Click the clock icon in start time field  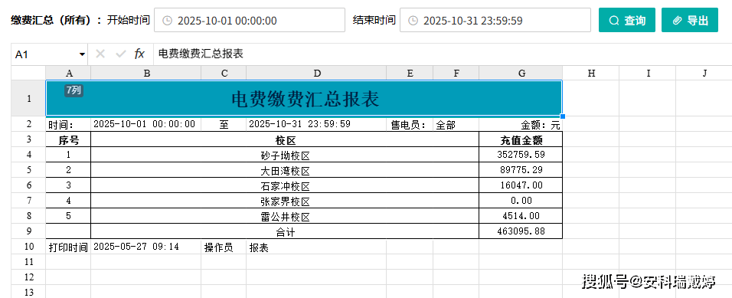coord(167,21)
